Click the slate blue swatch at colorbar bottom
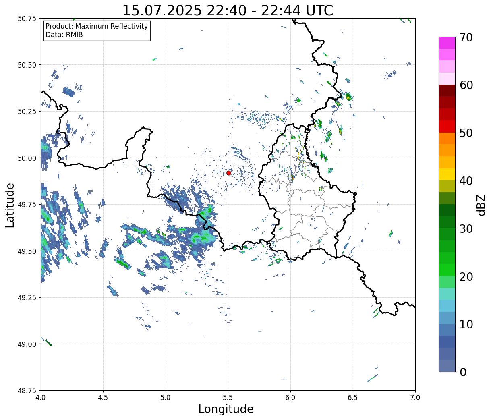Image resolution: width=491 pixels, height=419 pixels. click(447, 365)
